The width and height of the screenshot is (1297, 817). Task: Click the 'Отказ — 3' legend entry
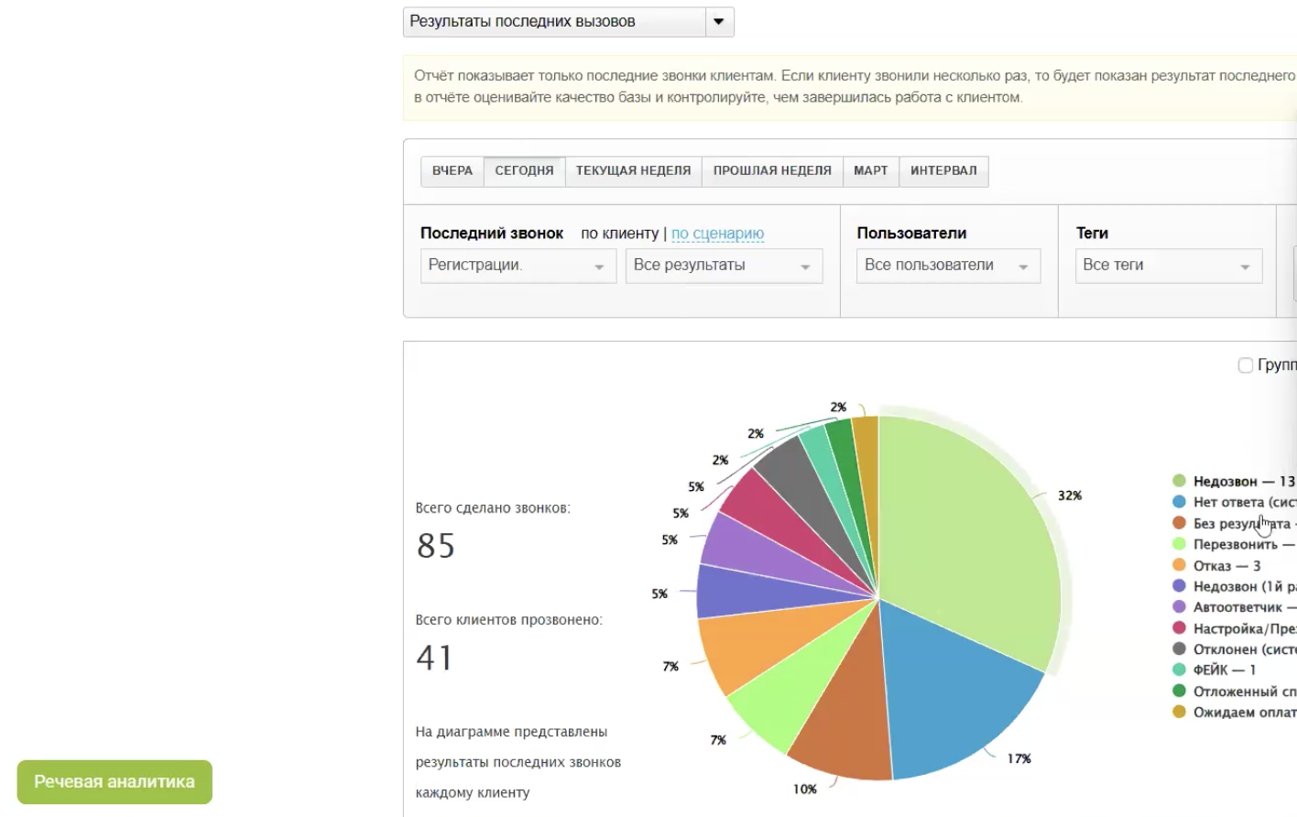[1217, 566]
